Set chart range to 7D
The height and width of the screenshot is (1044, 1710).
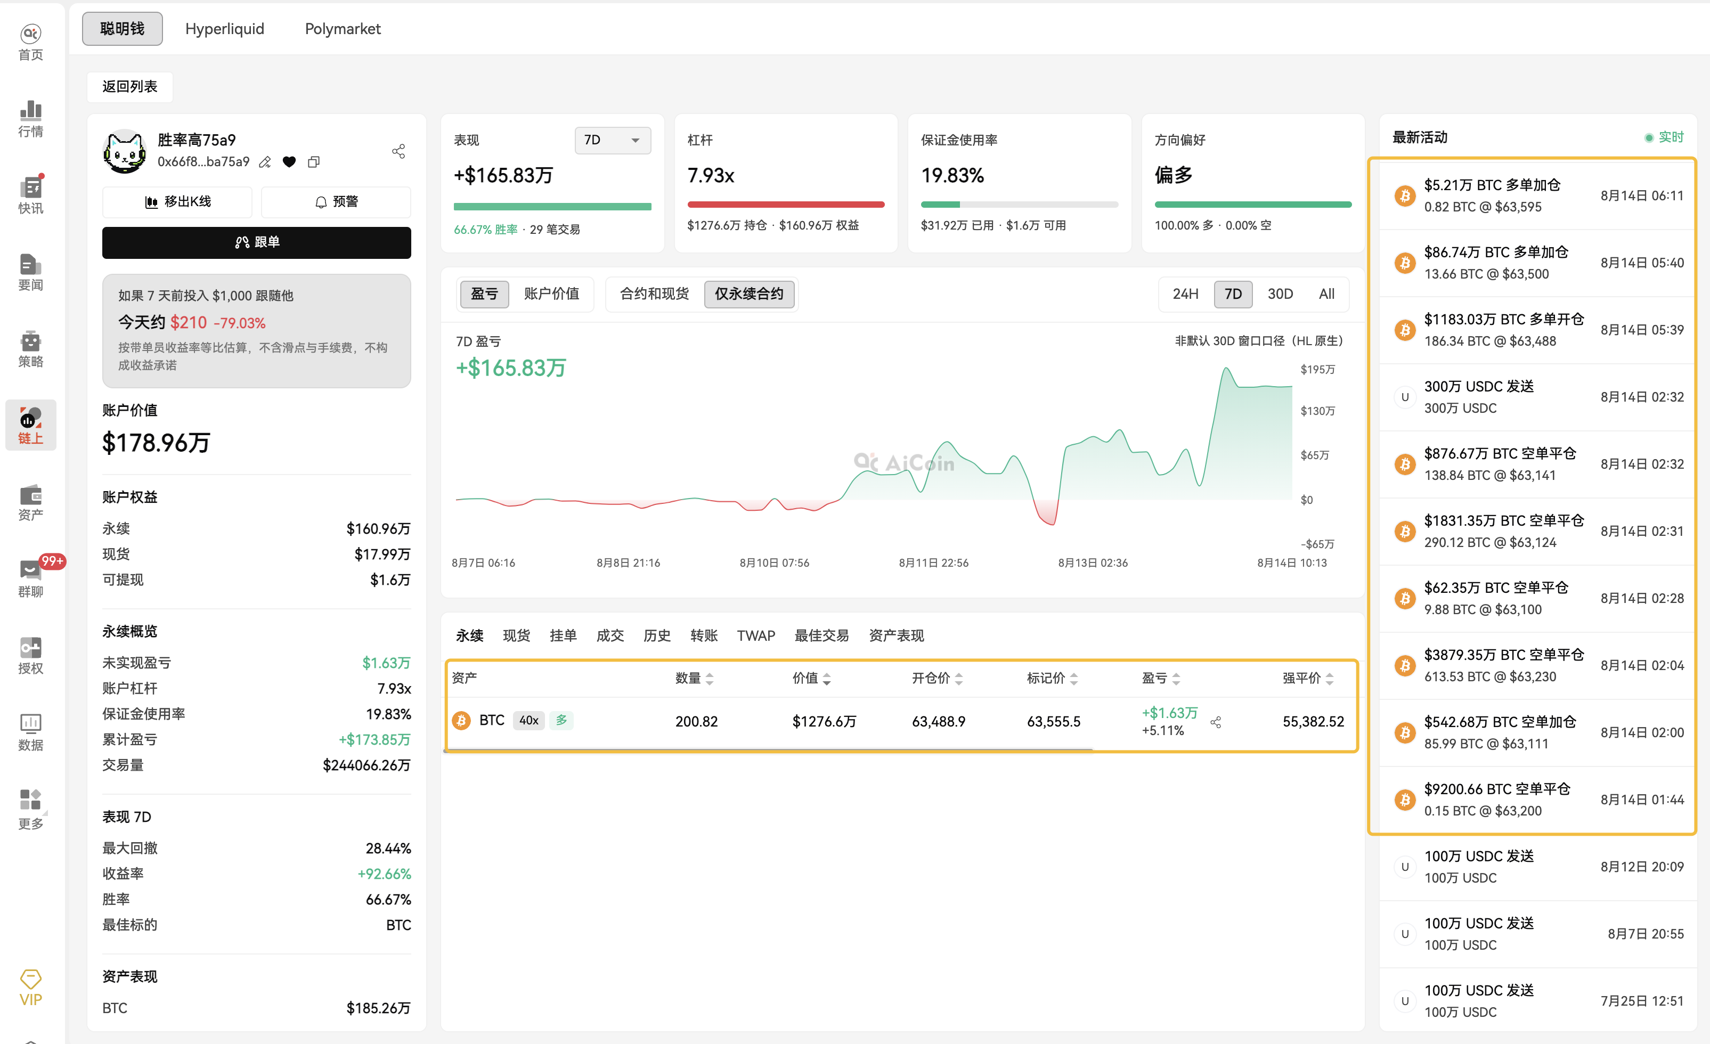coord(1233,293)
